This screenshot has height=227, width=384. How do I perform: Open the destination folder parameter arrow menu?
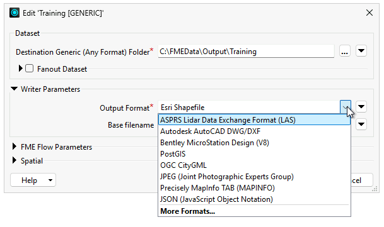361,51
